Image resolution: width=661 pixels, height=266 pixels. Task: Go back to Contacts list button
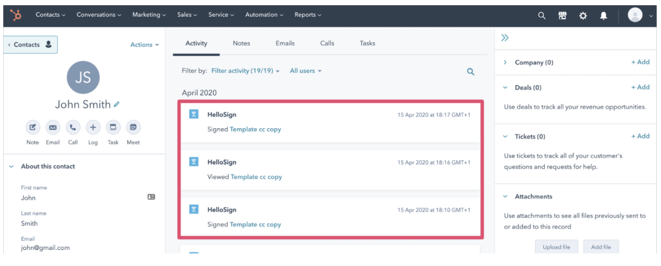coord(30,45)
